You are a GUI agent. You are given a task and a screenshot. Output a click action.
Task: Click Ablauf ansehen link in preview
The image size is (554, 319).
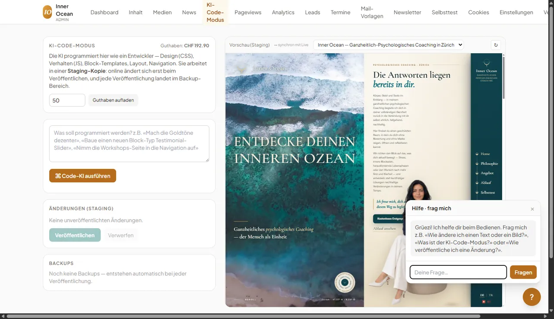[x=384, y=229]
